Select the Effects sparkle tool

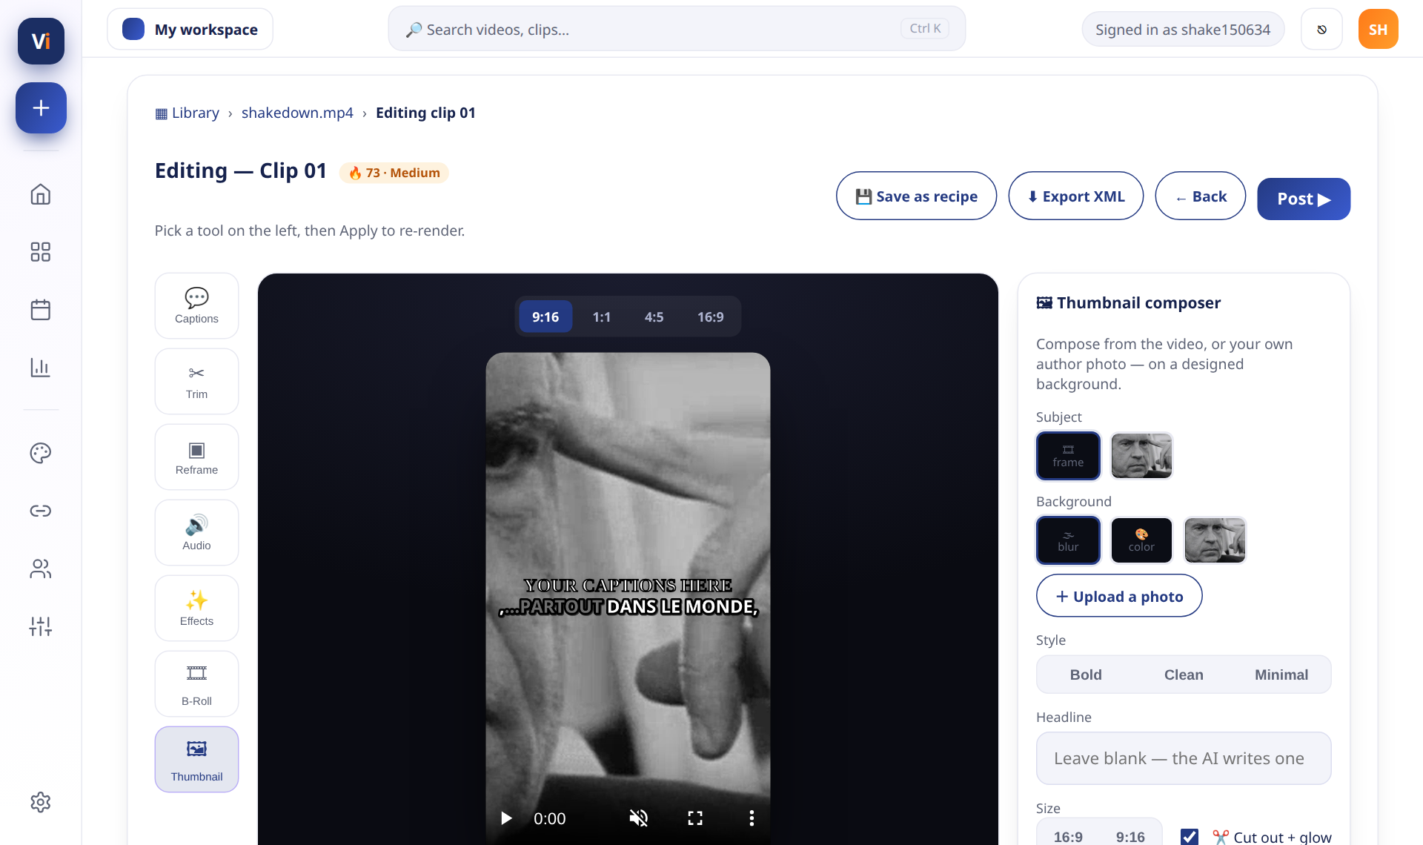click(x=196, y=608)
